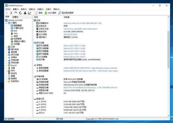This screenshot has width=173, height=123.
Task: Switch to the 收藏夹 tab
Action: 15,17
